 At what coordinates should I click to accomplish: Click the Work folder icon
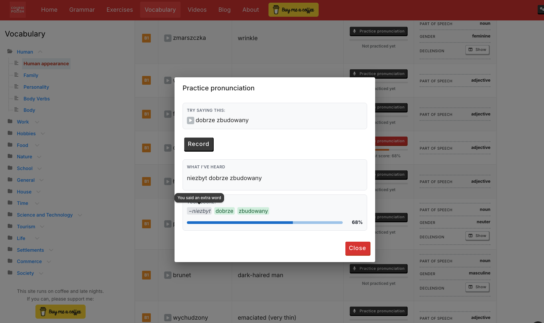coord(10,122)
